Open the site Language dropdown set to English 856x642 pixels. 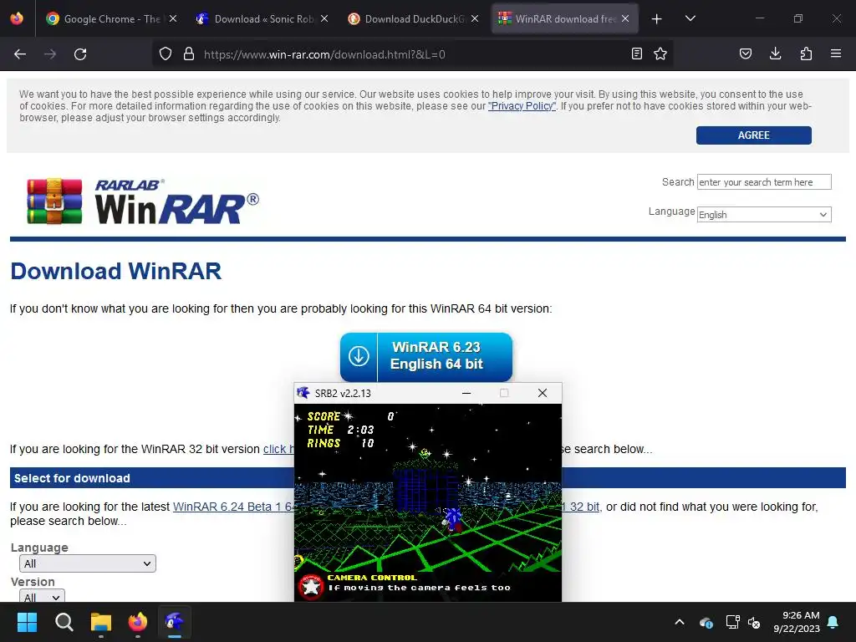coord(764,215)
